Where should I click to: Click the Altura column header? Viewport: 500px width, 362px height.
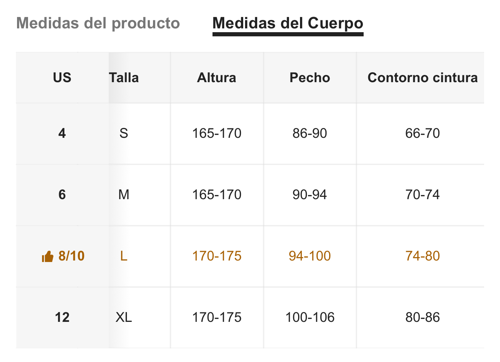(x=217, y=78)
